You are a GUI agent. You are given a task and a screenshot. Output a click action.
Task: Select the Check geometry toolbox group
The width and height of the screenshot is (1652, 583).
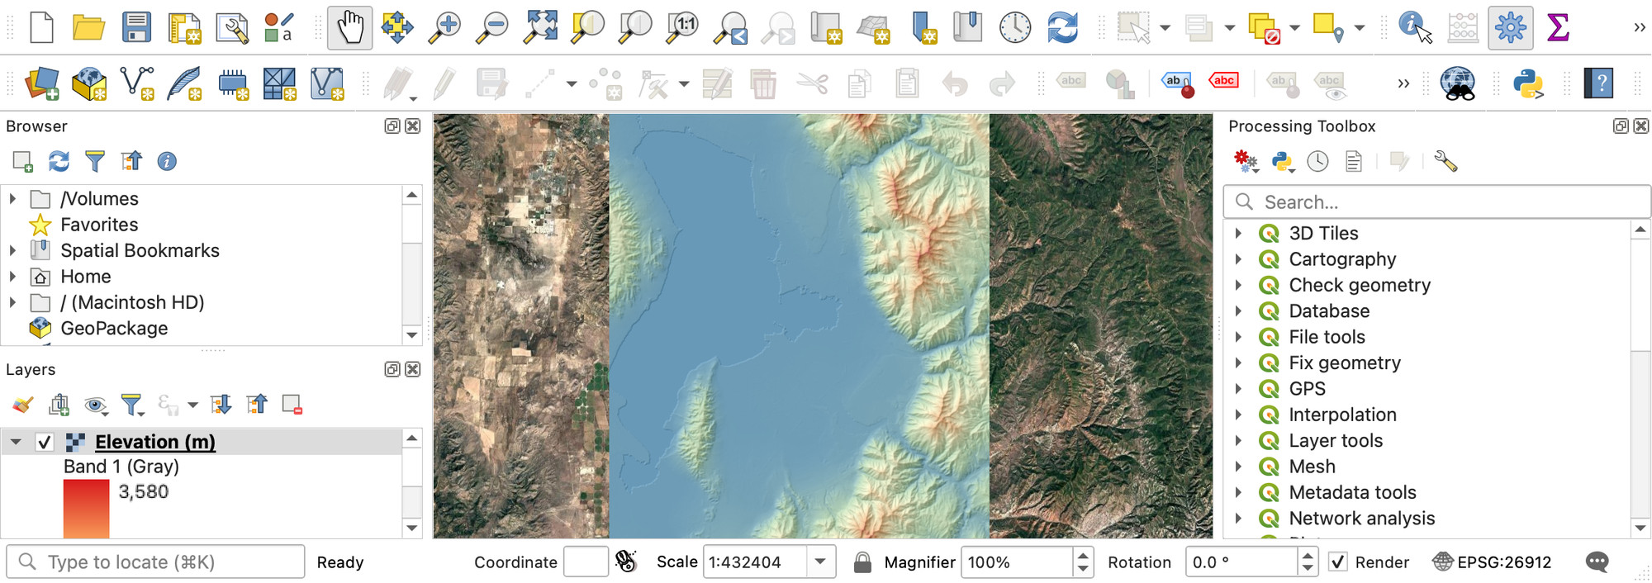tap(1360, 285)
